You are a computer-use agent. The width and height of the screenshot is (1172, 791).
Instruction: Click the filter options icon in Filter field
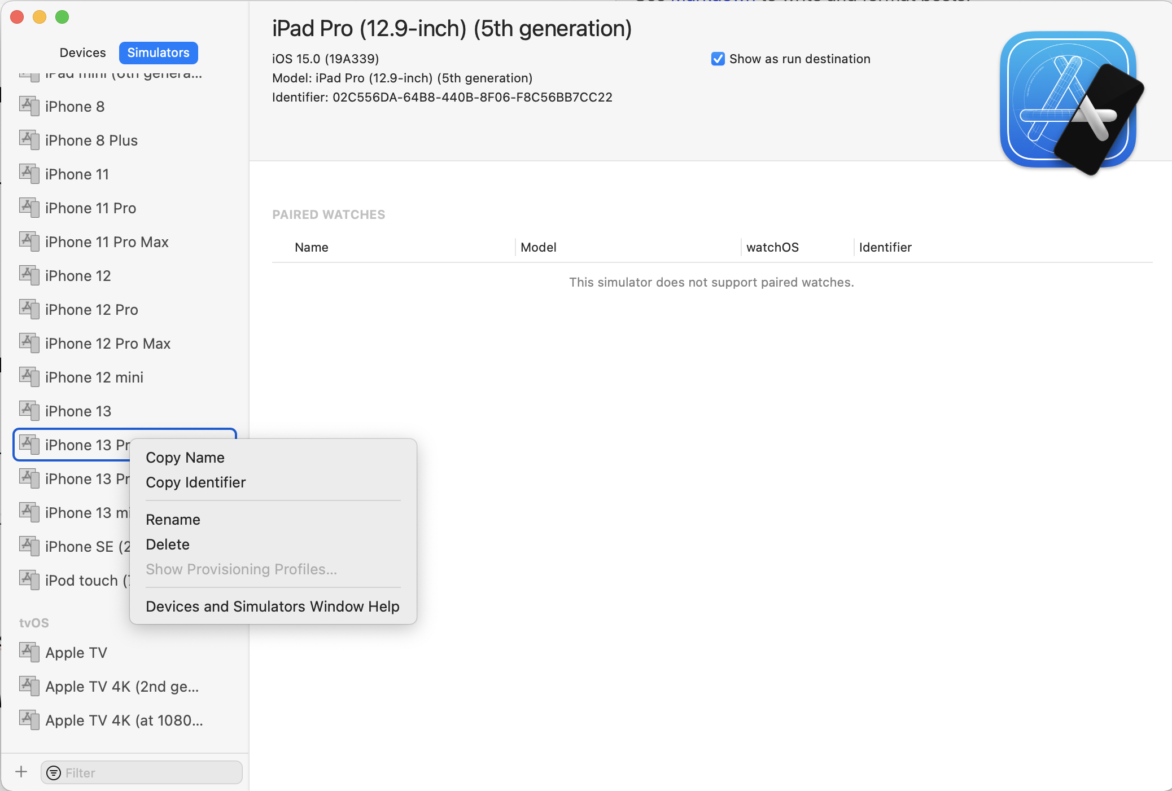(54, 772)
